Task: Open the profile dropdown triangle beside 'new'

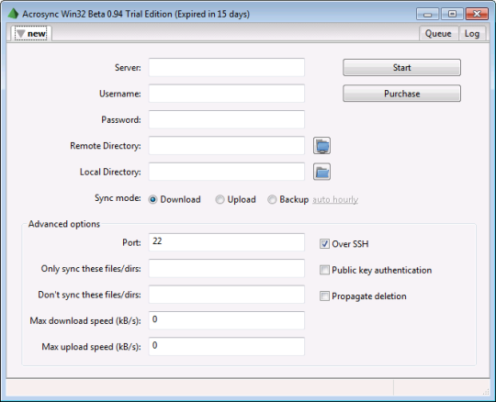Action: (x=20, y=33)
